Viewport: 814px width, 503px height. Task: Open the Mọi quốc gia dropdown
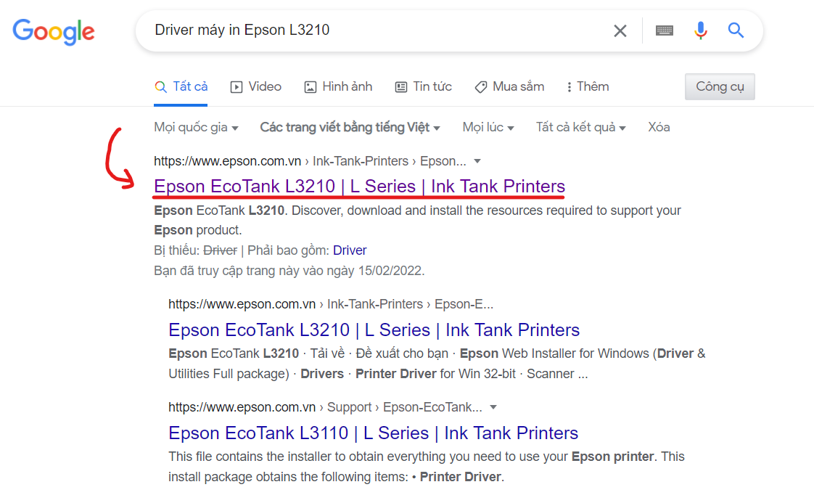coord(196,127)
